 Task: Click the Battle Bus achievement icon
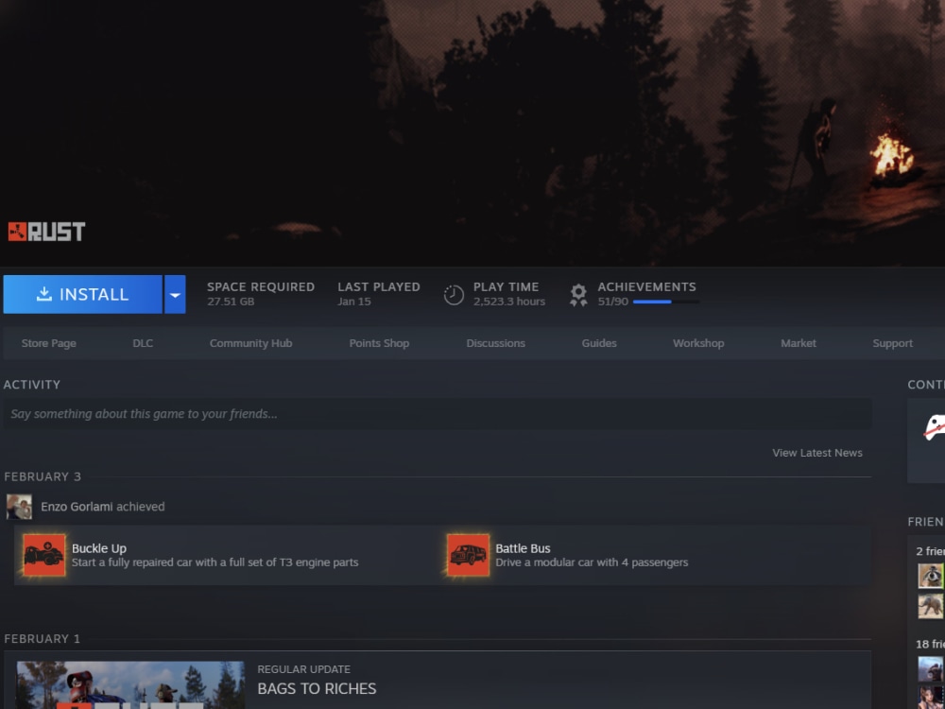tap(469, 555)
